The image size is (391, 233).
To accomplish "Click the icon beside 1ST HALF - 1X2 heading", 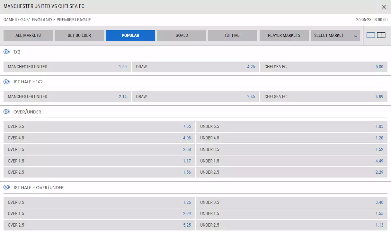I will [x=7, y=82].
